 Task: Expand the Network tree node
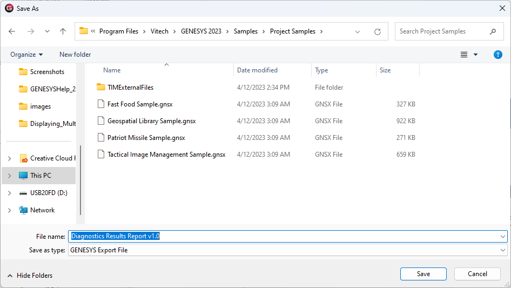click(9, 210)
